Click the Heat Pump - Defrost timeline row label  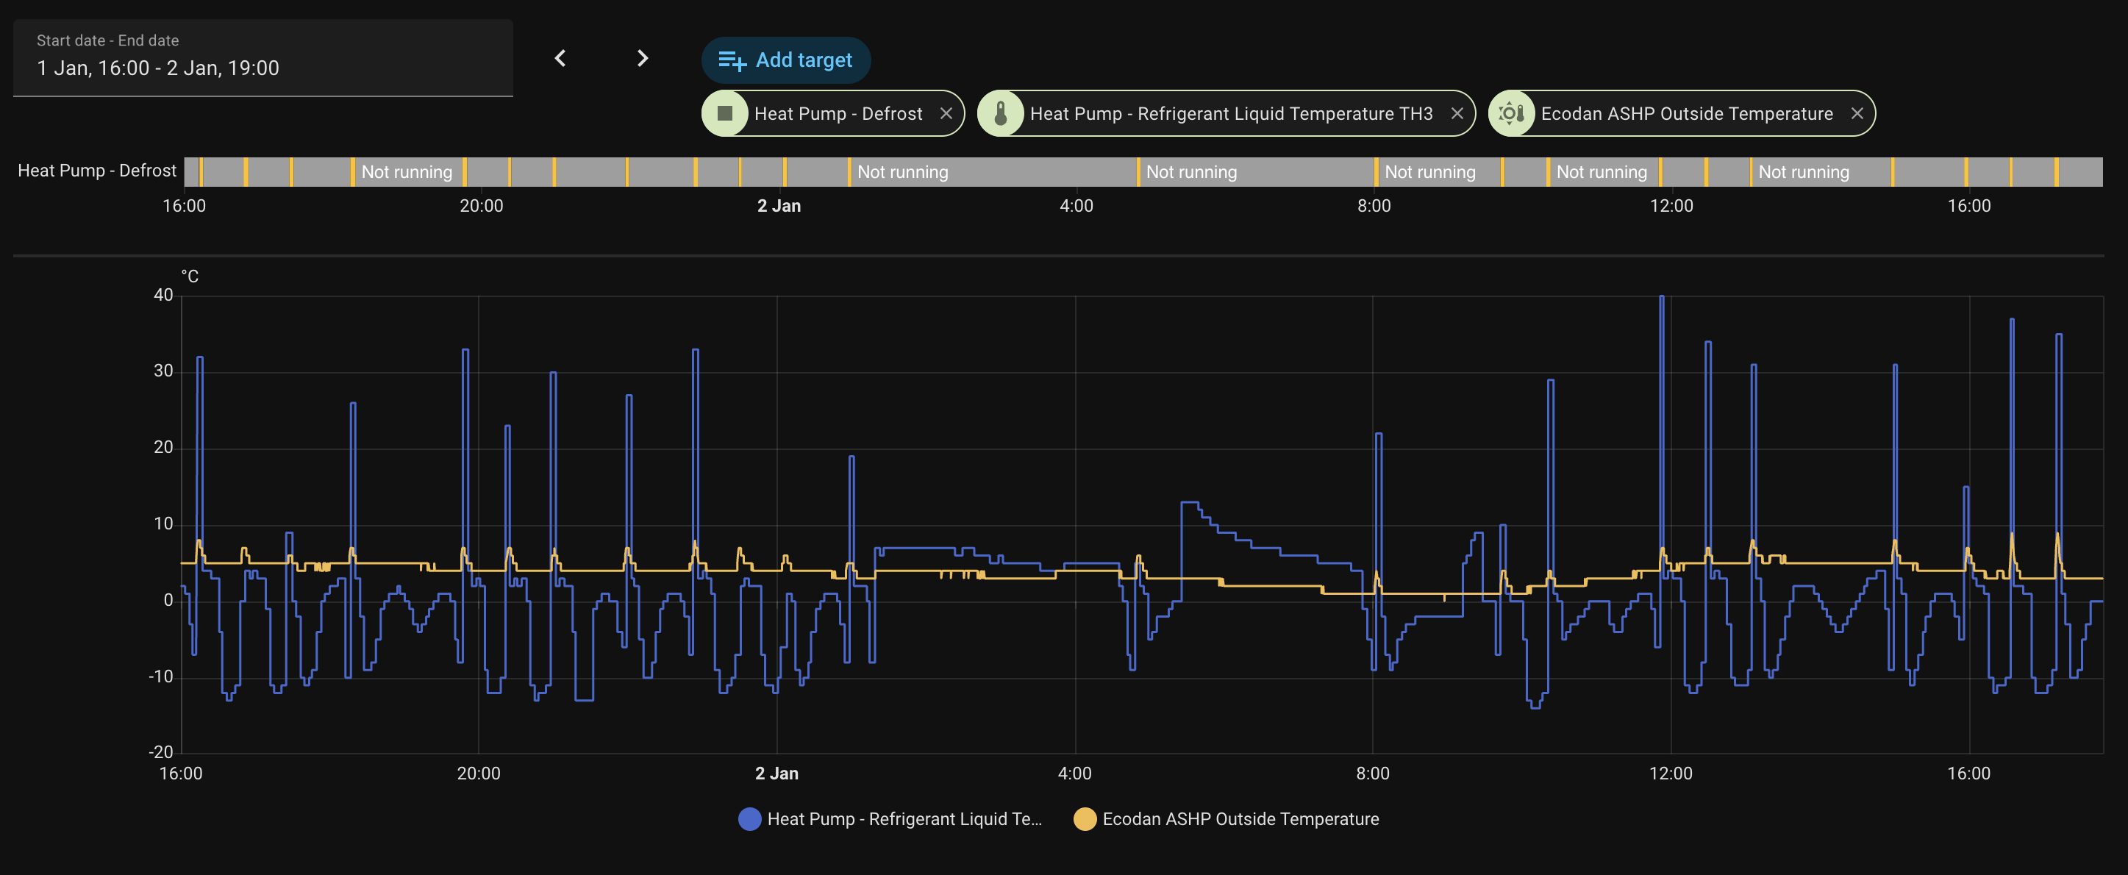click(x=96, y=171)
